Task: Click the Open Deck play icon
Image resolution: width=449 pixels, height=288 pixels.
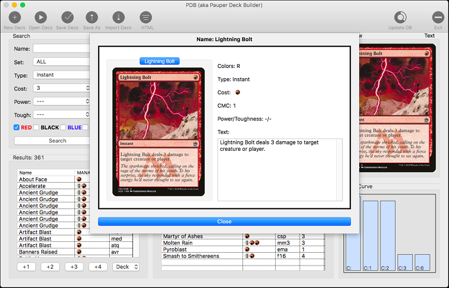Action: [40, 17]
